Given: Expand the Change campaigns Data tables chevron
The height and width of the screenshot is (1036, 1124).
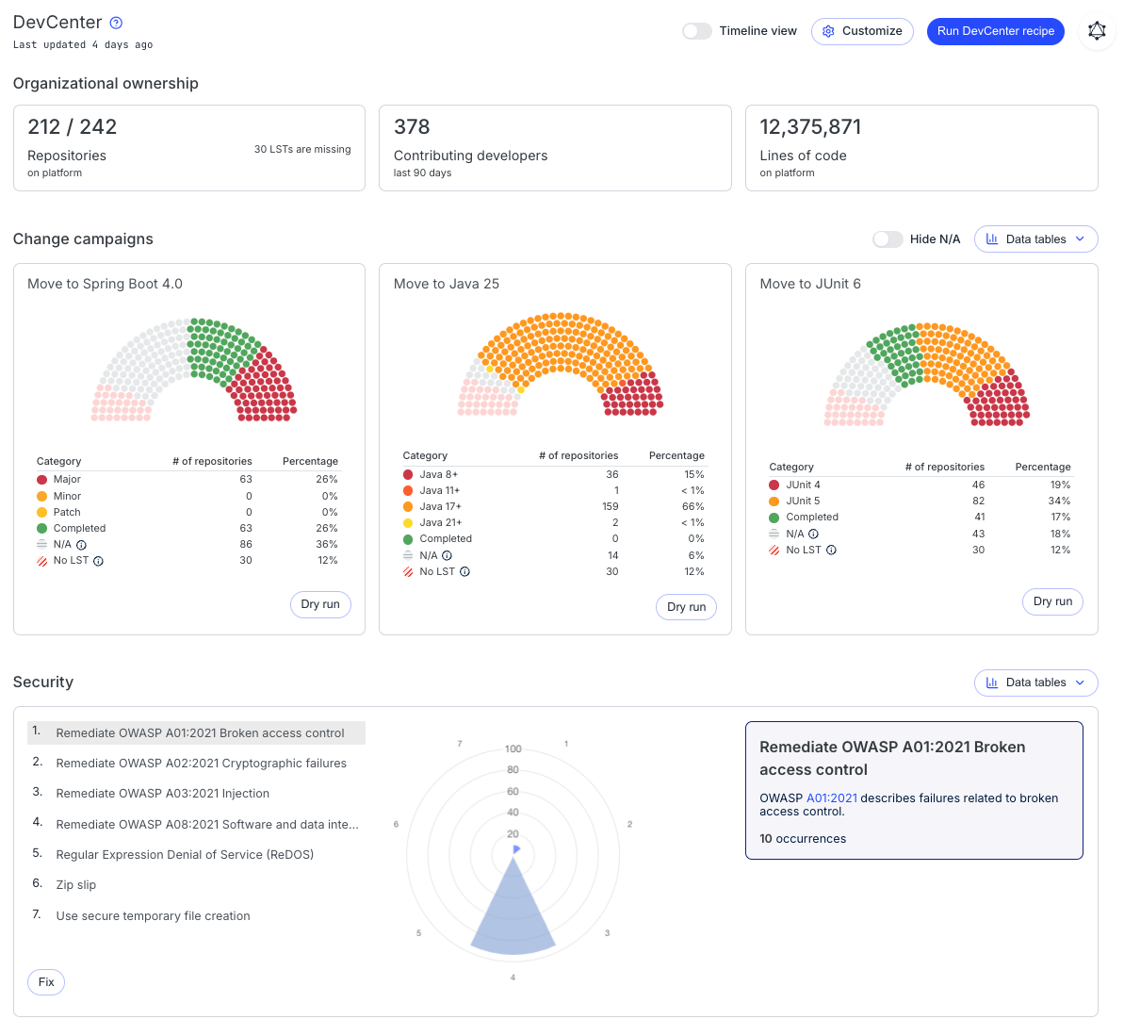Looking at the screenshot, I should [x=1081, y=238].
